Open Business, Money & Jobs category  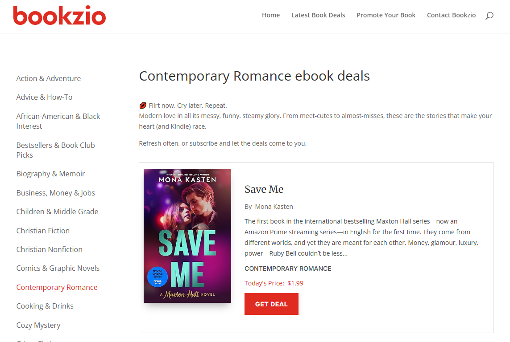tap(56, 193)
